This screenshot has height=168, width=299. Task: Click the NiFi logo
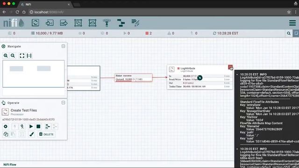click(x=14, y=23)
